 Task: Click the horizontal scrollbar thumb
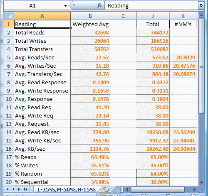(x=158, y=189)
